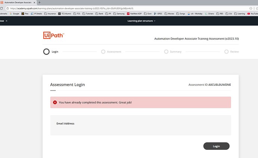
Task: Click the Automation Developer Associate Training Assessment title
Action: 196,39
